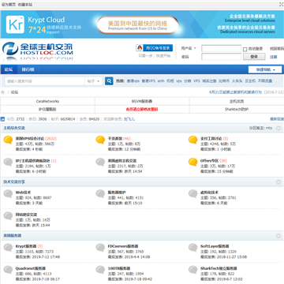Screen dimensions: 284x284
Task: Collapse the 美国服务器 section
Action: click(x=278, y=236)
